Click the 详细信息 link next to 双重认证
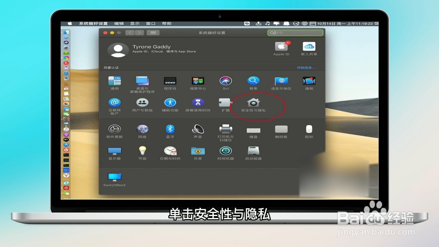 pyautogui.click(x=305, y=67)
